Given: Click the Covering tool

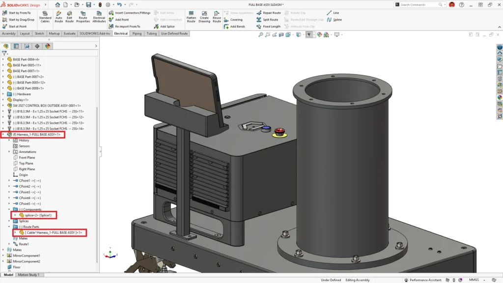Looking at the screenshot, I should [x=233, y=20].
